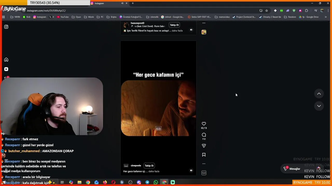Follow cinepode with Takip Et
This screenshot has height=186, width=332.
point(149,166)
